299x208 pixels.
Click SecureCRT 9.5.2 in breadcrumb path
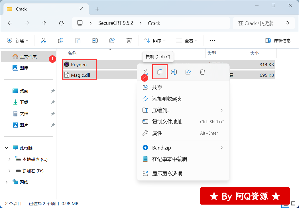click(x=115, y=23)
